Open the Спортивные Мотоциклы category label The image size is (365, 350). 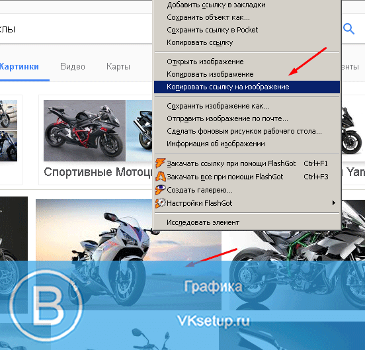pyautogui.click(x=99, y=172)
